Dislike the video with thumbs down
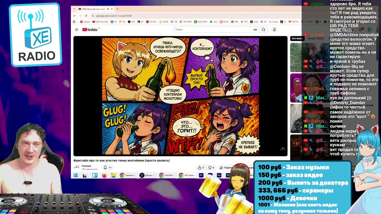The image size is (381, 214). tap(211, 168)
